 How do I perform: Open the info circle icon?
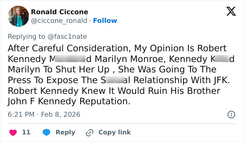[231, 114]
